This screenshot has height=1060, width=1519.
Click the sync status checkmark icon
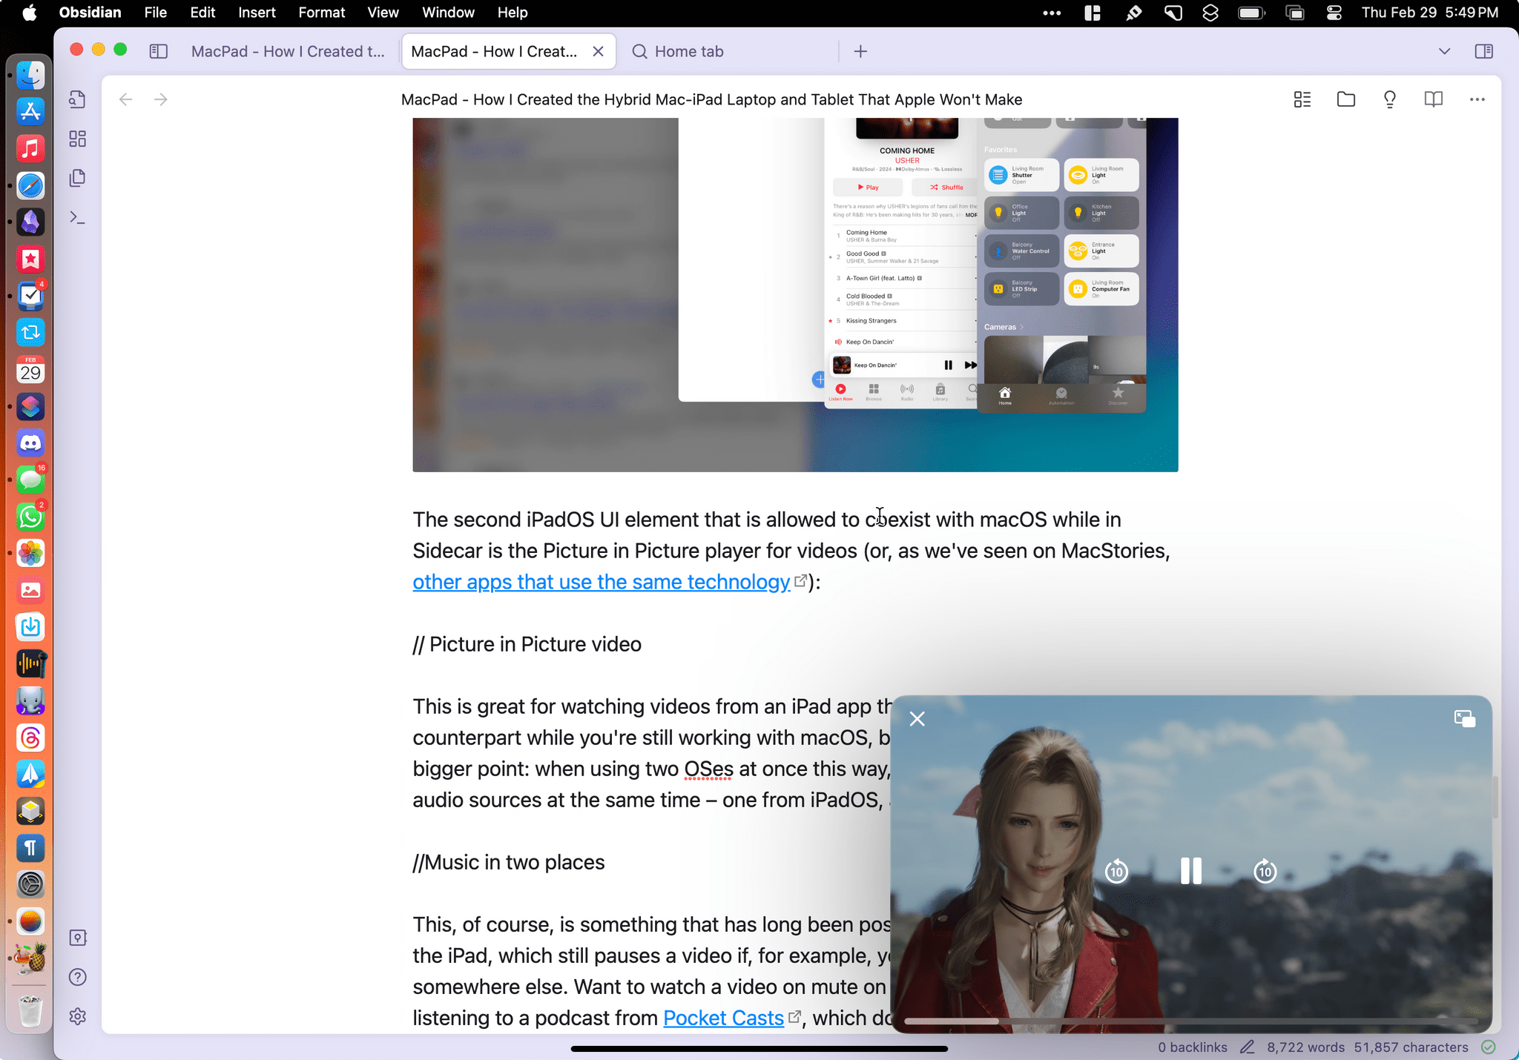click(1489, 1047)
